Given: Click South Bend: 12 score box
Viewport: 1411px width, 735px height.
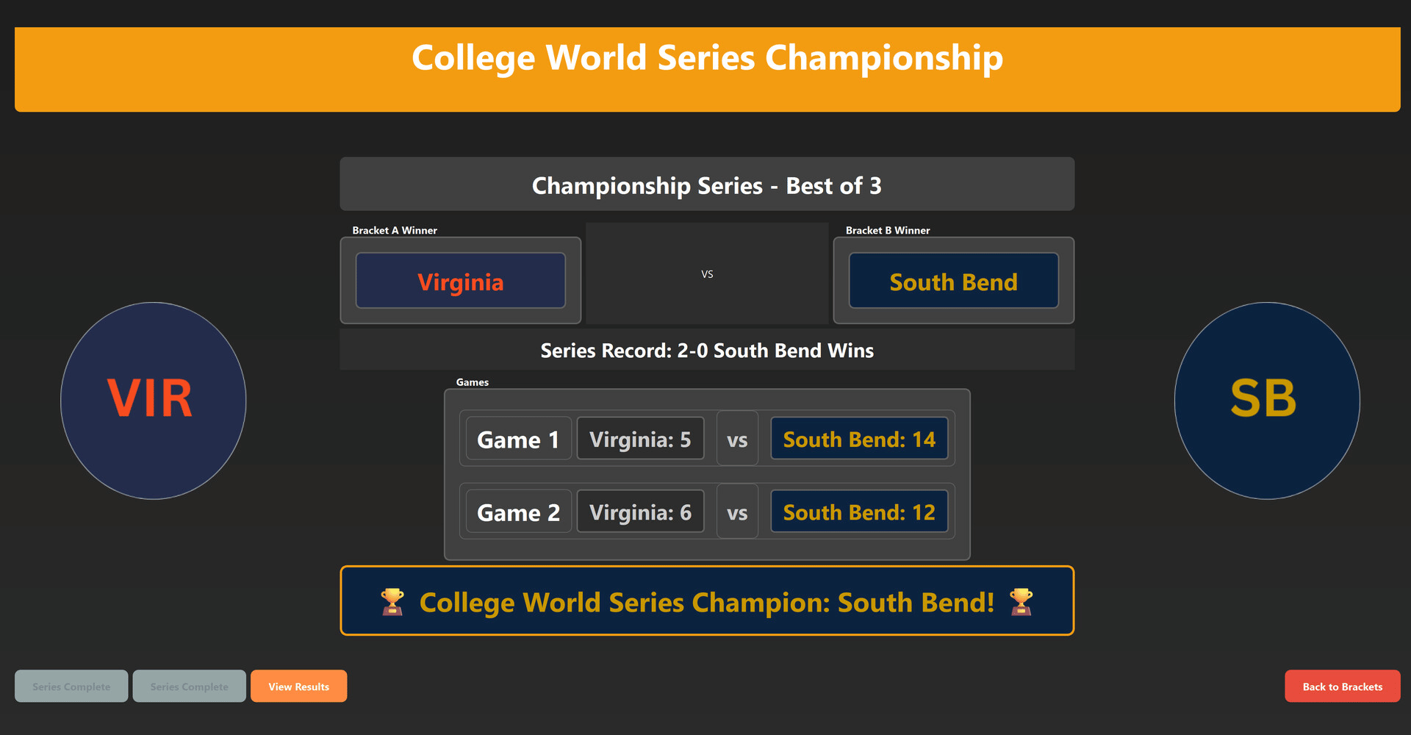Looking at the screenshot, I should tap(859, 512).
